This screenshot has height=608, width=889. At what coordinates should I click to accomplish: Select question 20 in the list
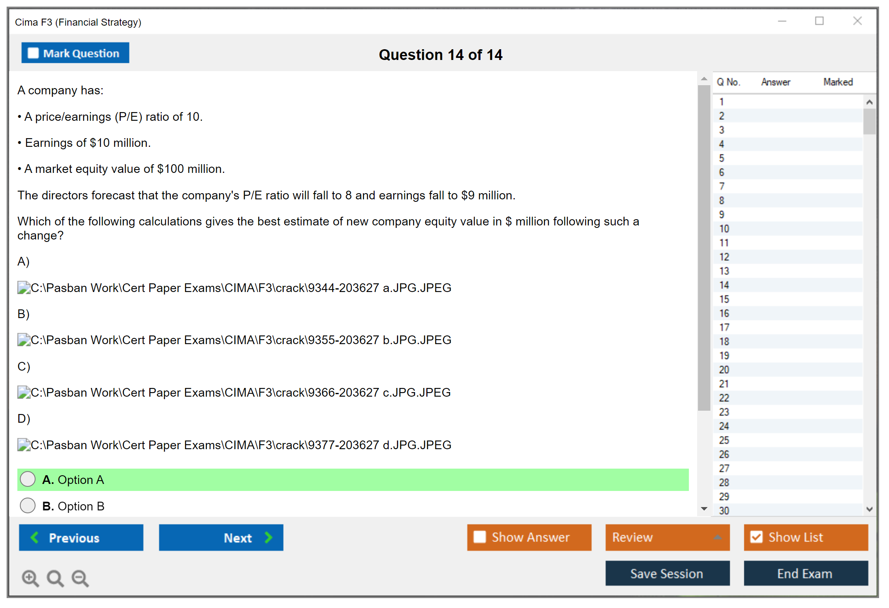click(724, 369)
